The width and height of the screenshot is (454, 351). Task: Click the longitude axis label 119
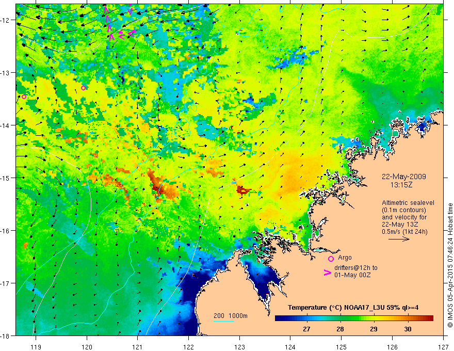36,347
